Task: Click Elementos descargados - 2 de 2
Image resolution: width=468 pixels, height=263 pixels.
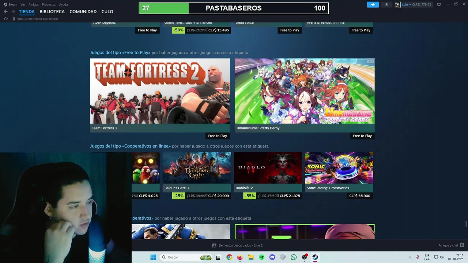Action: (241, 245)
